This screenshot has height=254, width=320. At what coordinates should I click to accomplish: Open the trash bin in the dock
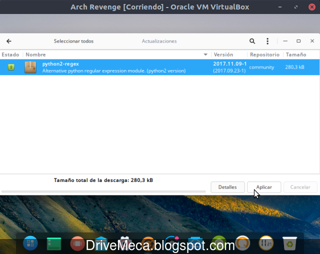(289, 243)
